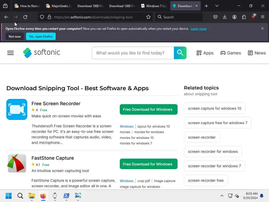Image resolution: width=269 pixels, height=202 pixels.
Task: Open the Firefox account menu
Action: [x=234, y=17]
